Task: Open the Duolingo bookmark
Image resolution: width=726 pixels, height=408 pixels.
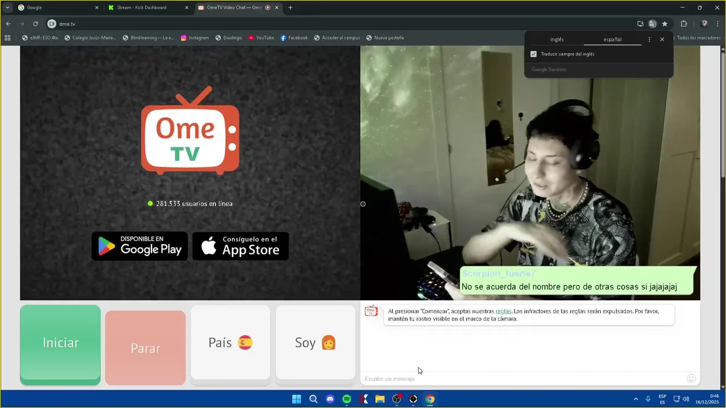Action: click(228, 38)
